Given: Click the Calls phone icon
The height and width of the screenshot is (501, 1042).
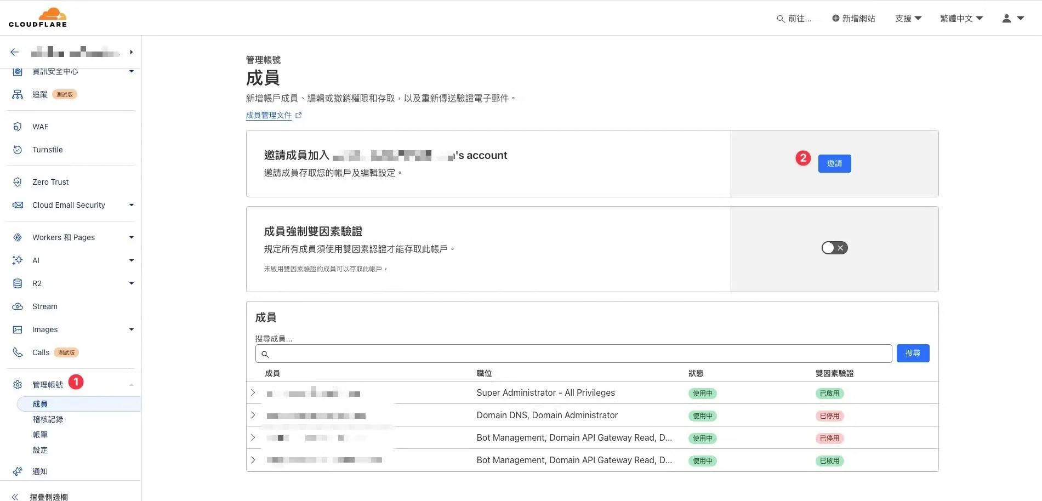Looking at the screenshot, I should click(18, 352).
